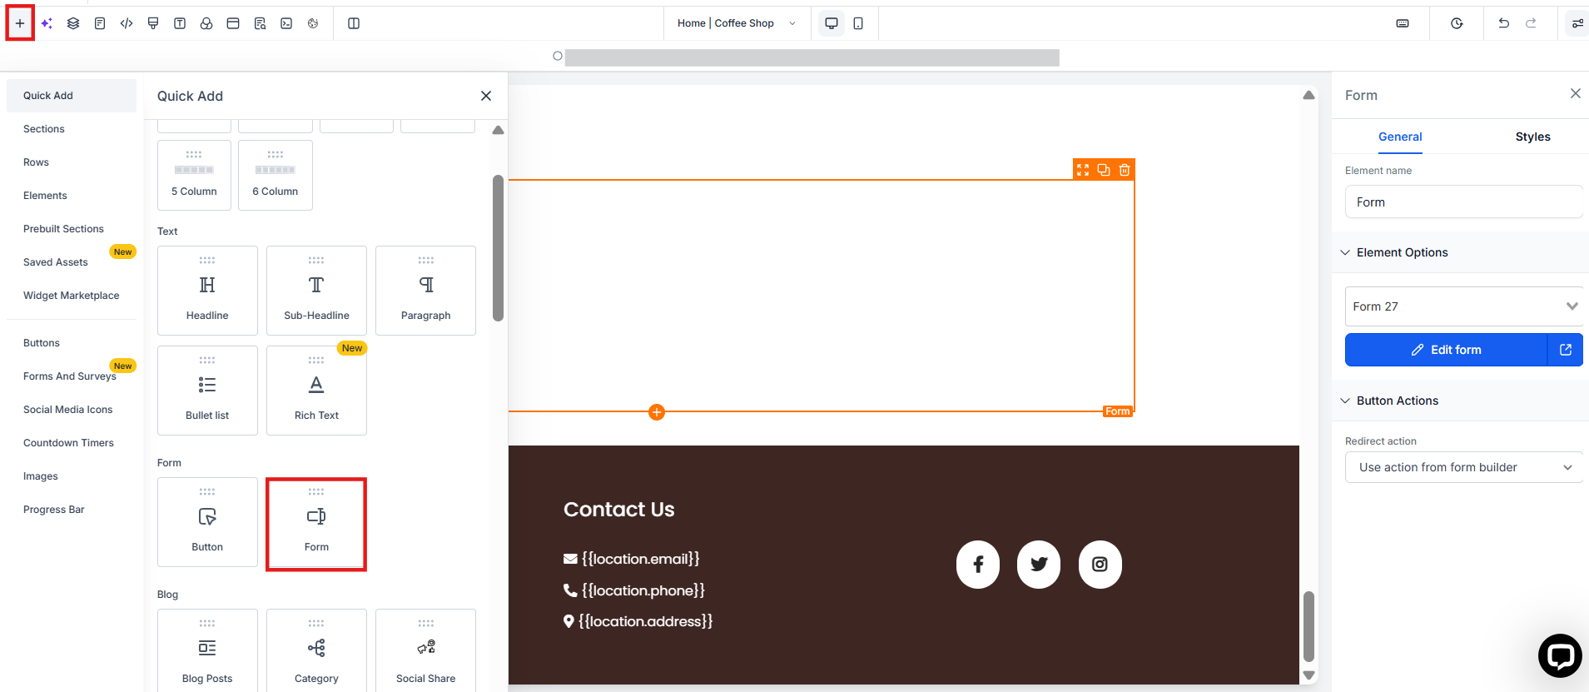1589x692 pixels.
Task: Click the Quick Add panel scrollbar
Action: point(498,247)
